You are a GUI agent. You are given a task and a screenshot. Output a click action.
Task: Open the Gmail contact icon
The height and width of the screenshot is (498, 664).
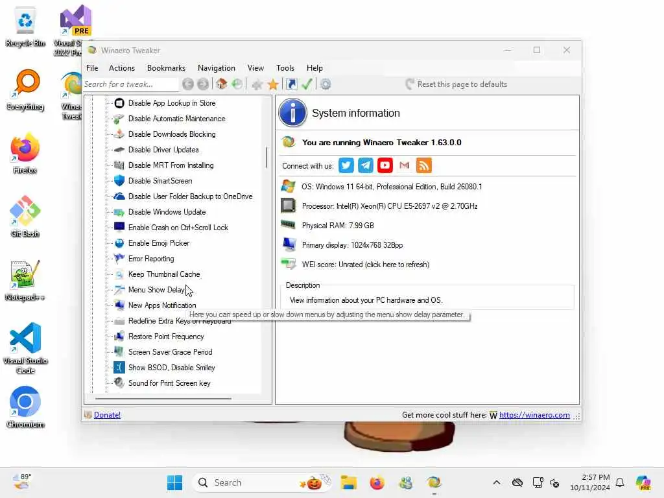pos(405,165)
